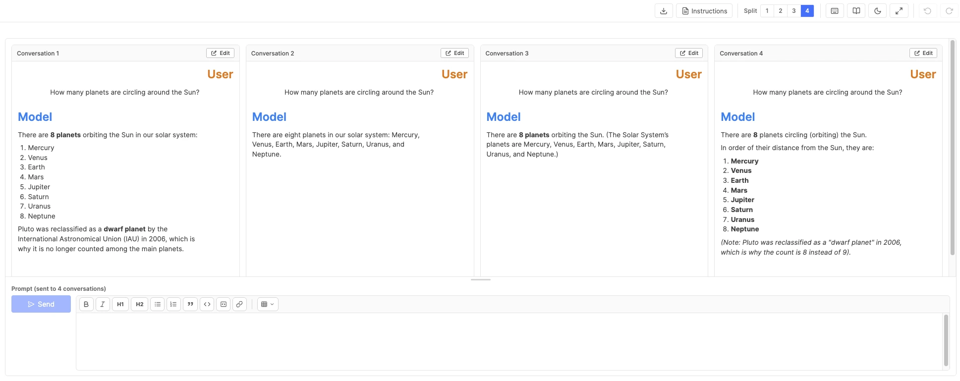Open the Instructions panel

coord(704,11)
